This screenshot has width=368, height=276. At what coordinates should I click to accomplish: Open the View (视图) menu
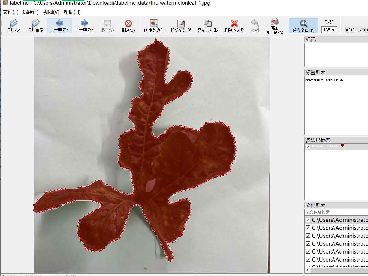pos(51,12)
